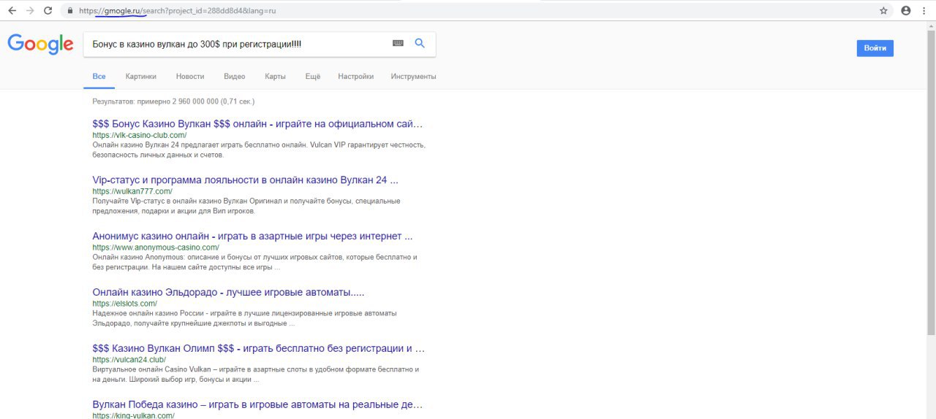Viewport: 936px width, 419px height.
Task: Click snippet 'Надежное онлайн казино России'
Action: [244, 318]
